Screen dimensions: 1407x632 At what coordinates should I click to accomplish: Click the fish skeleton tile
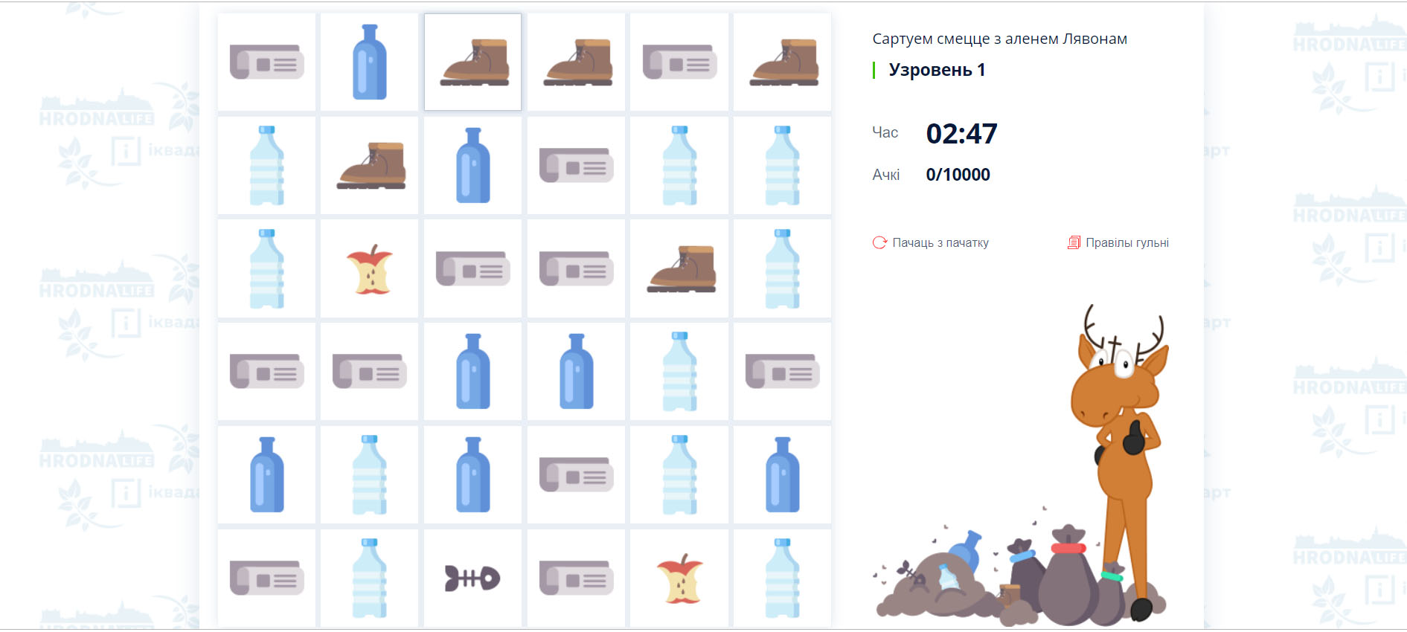pyautogui.click(x=472, y=578)
